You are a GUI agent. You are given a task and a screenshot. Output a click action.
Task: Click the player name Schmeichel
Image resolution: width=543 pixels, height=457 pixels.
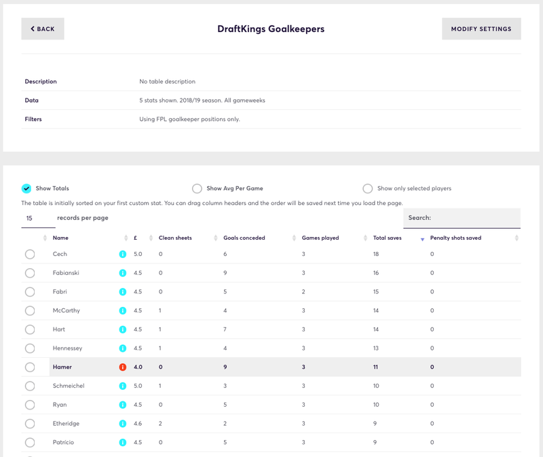[69, 386]
